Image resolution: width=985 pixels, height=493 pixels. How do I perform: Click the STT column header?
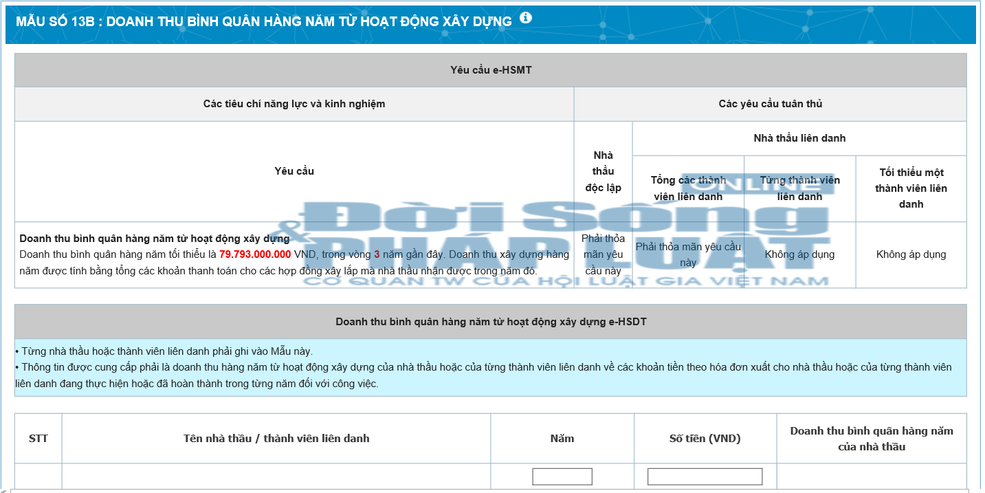tap(38, 438)
